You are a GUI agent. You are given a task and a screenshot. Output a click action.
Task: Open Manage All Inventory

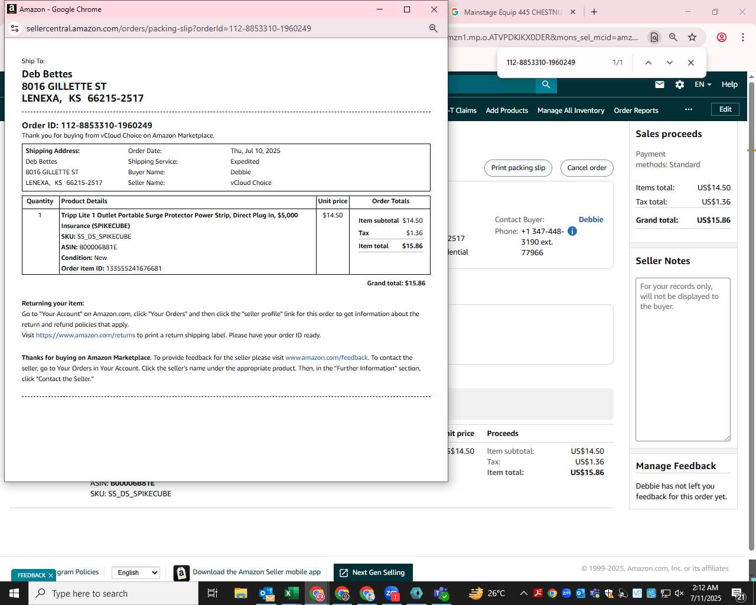tap(571, 110)
